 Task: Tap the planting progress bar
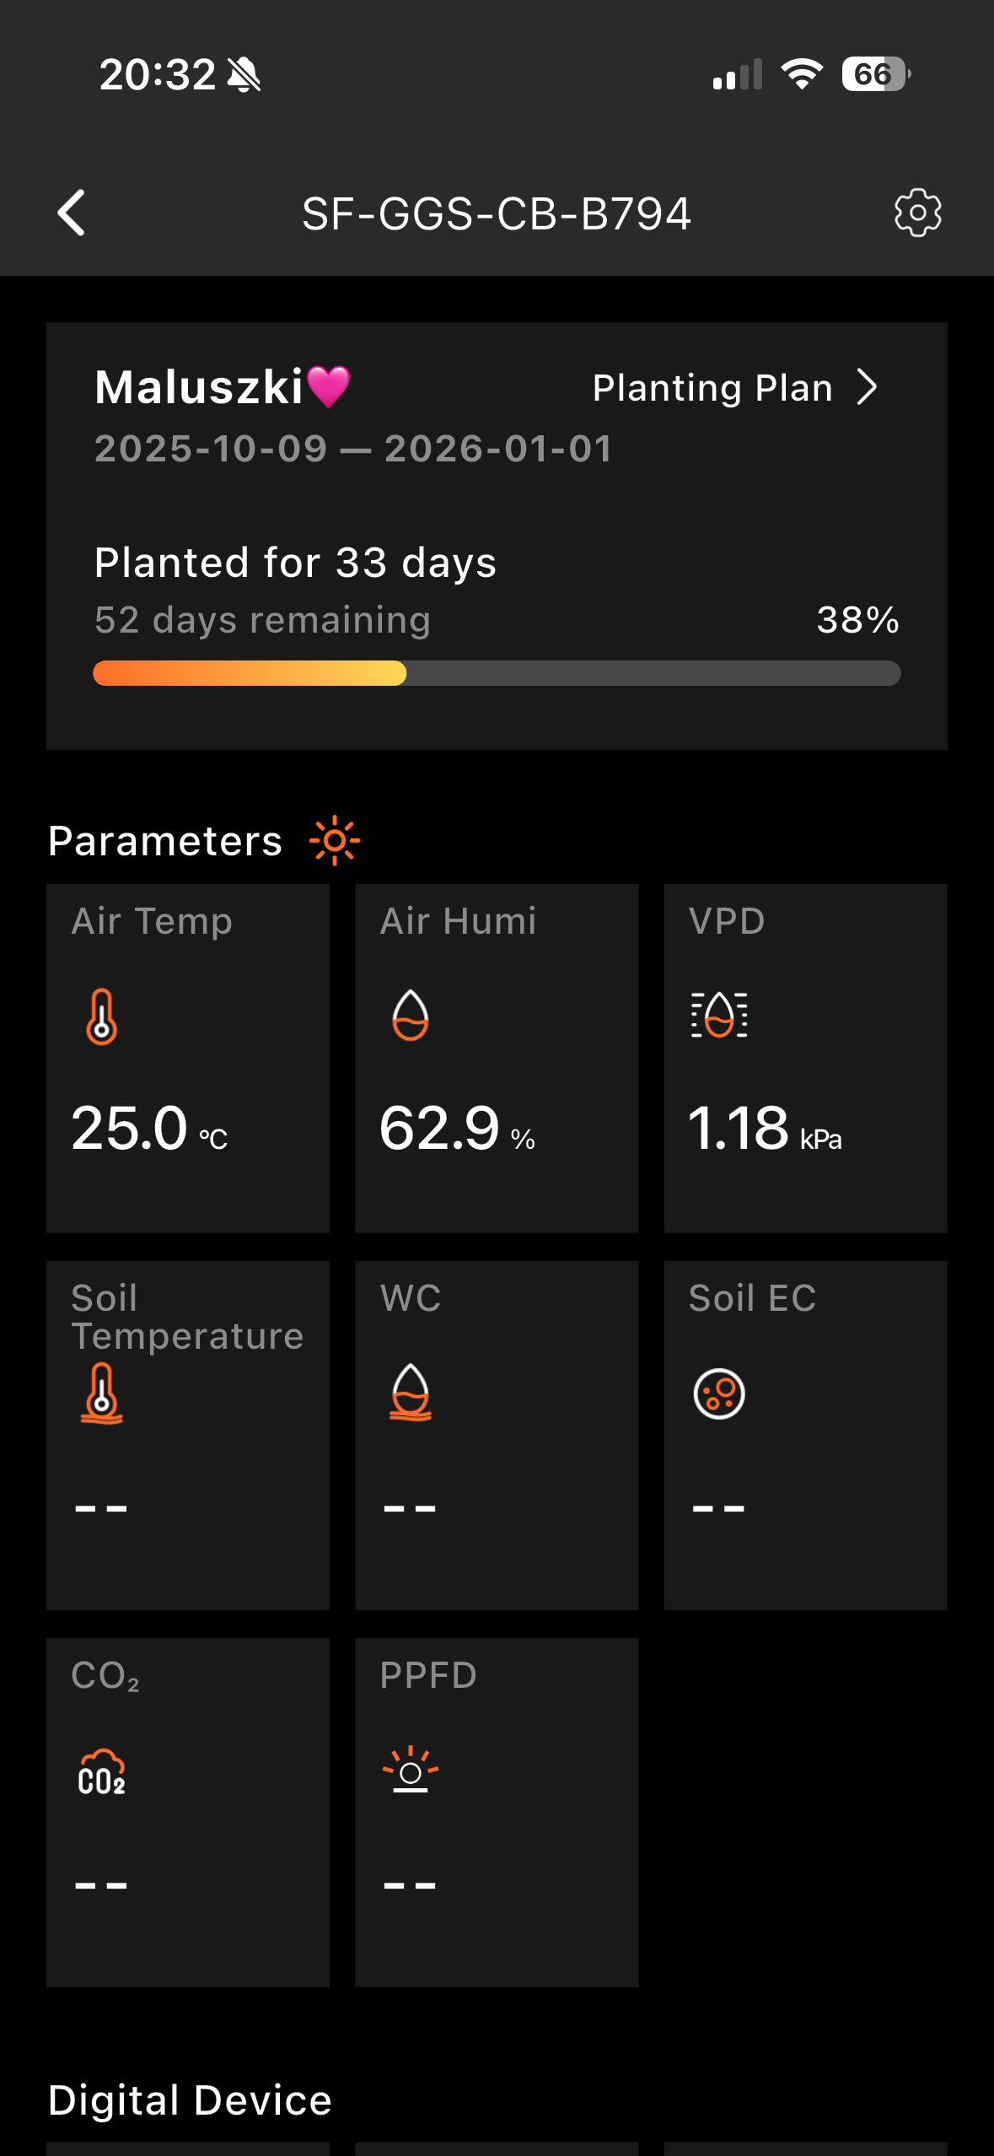click(x=497, y=673)
